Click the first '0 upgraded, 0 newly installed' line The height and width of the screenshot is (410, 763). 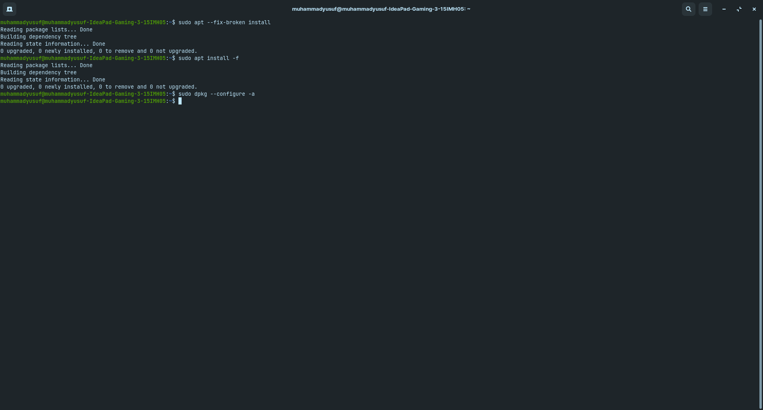coord(99,51)
